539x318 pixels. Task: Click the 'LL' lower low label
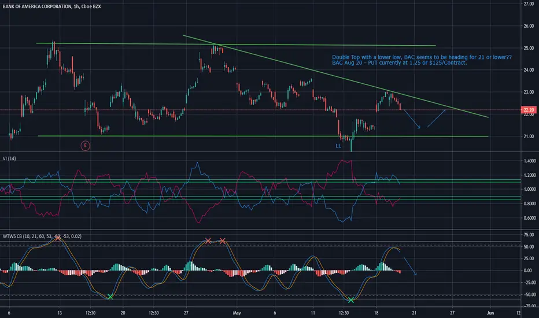(338, 146)
